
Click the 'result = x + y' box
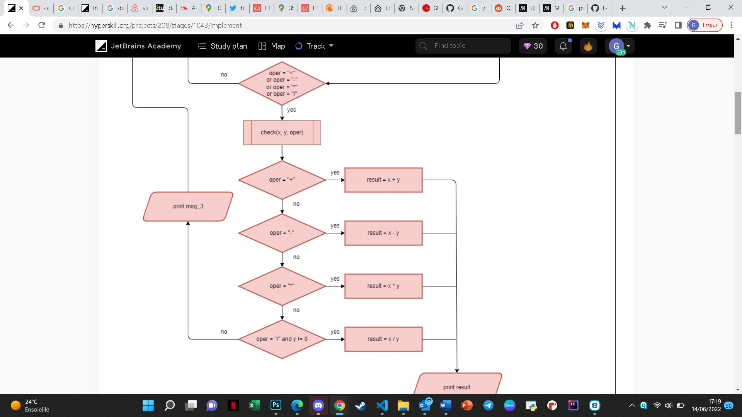383,180
